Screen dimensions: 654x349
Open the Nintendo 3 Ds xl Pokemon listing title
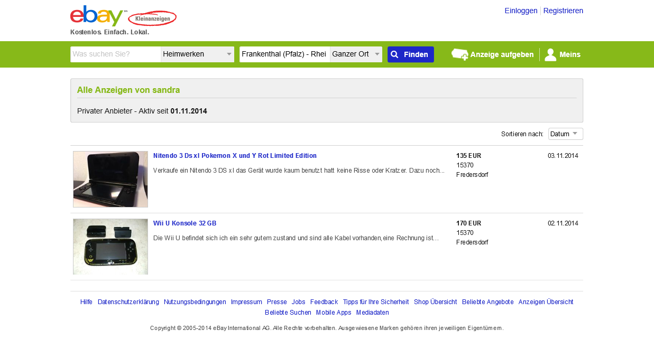235,156
